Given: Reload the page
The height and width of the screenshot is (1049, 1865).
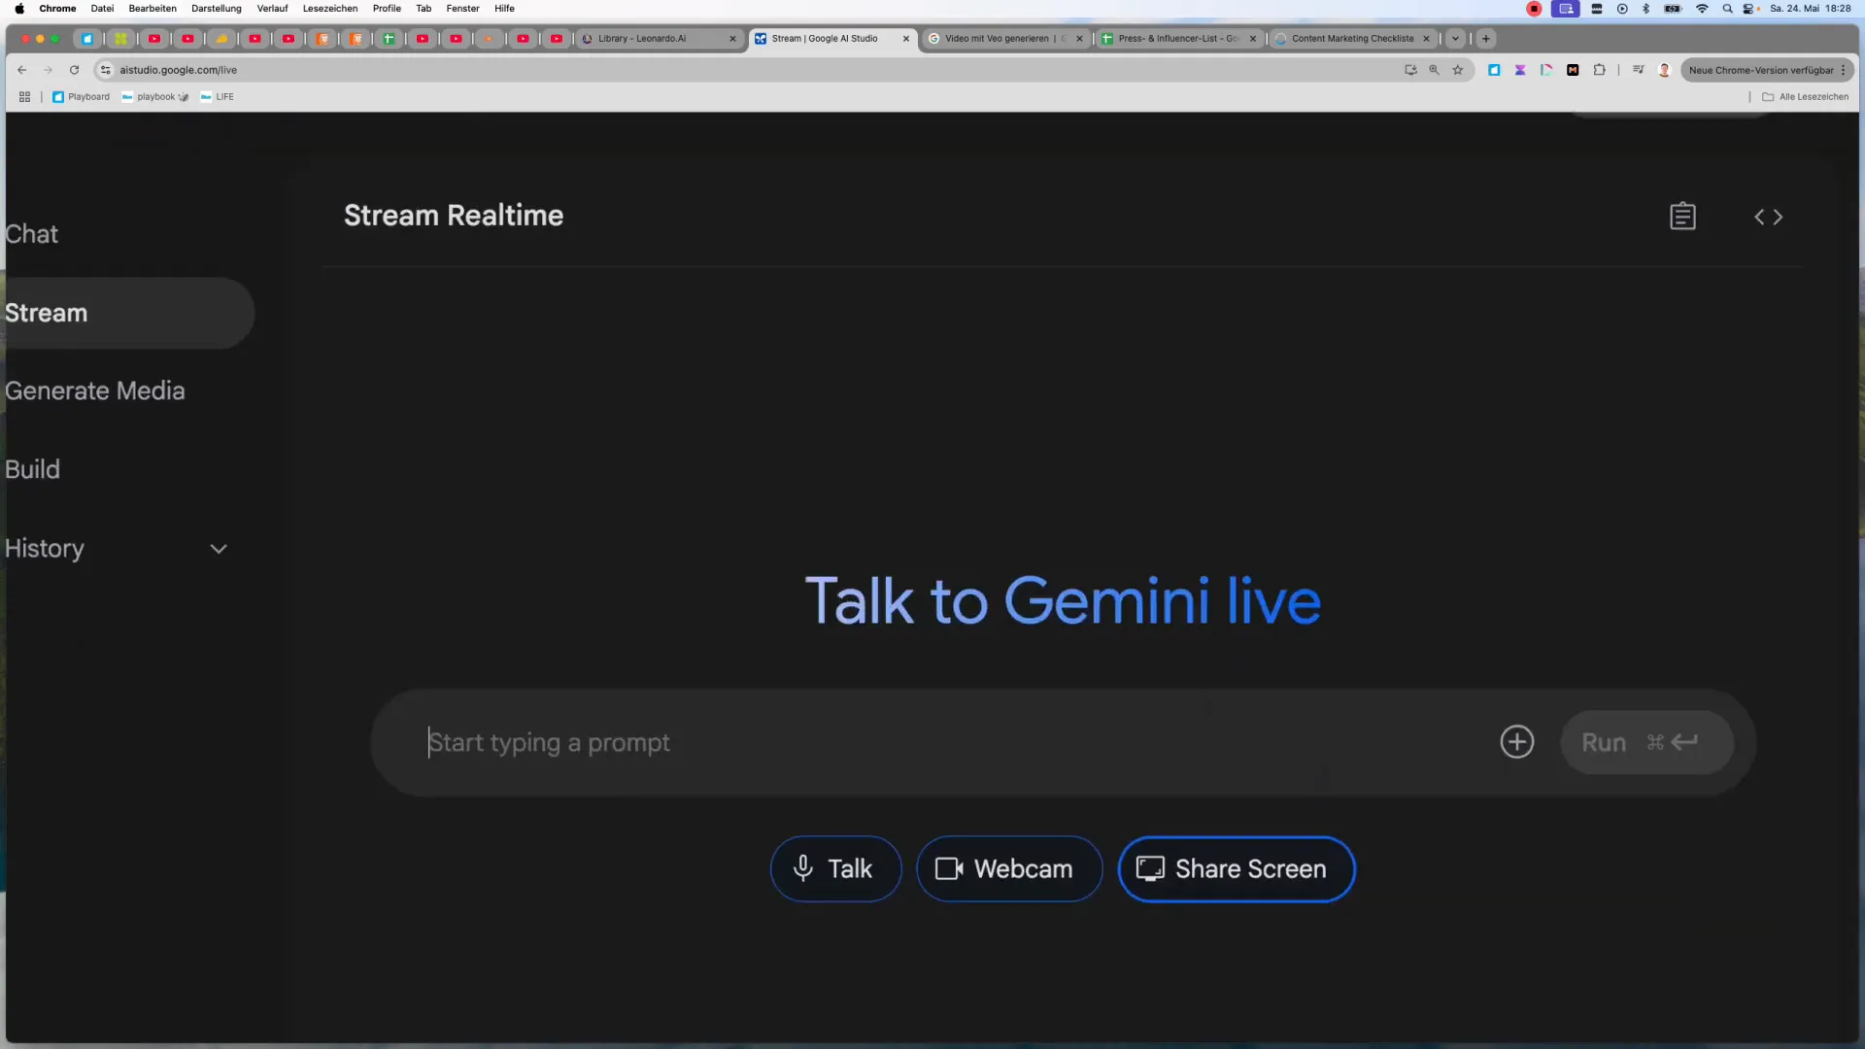Looking at the screenshot, I should click(74, 70).
